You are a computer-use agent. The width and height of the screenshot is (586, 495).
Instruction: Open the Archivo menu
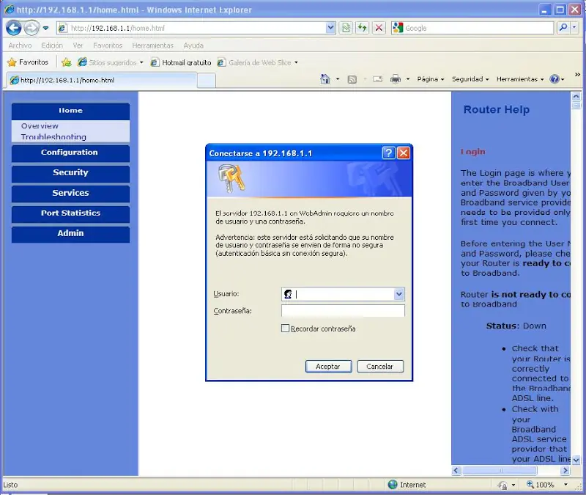(x=20, y=45)
